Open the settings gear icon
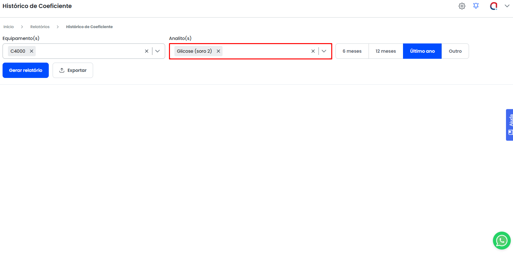The width and height of the screenshot is (513, 253). (462, 6)
